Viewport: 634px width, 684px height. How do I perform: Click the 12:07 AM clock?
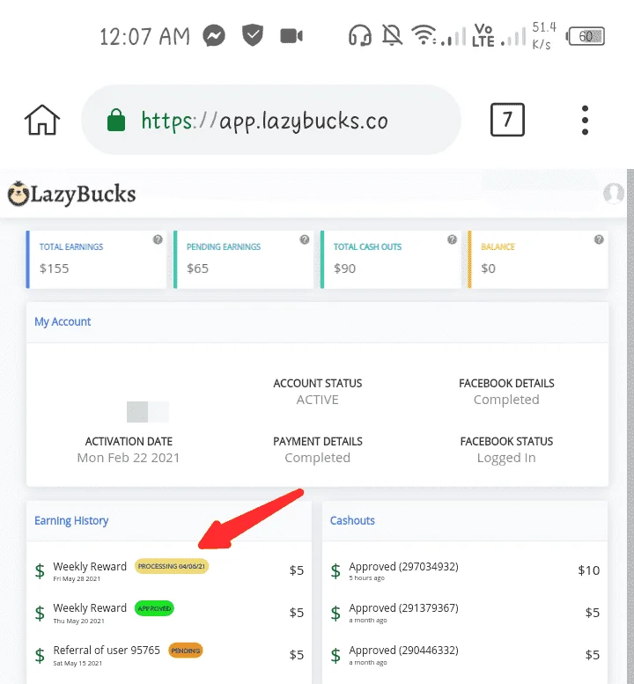tap(145, 36)
